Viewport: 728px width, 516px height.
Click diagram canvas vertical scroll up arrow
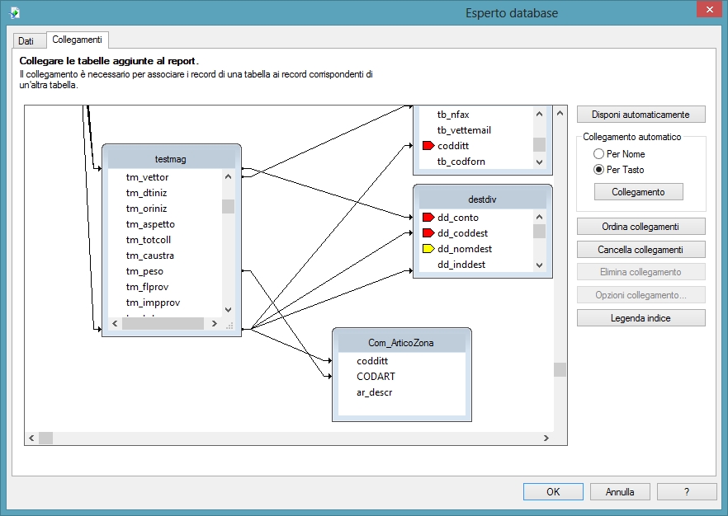coord(560,113)
